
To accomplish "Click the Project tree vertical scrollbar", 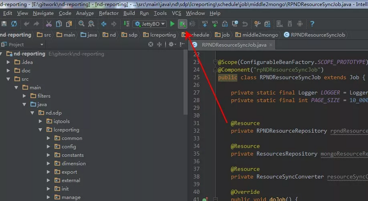I will pyautogui.click(x=185, y=82).
